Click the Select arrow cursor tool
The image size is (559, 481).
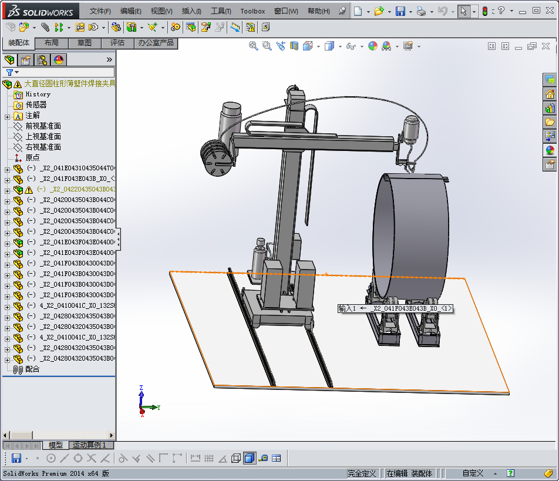click(x=463, y=11)
